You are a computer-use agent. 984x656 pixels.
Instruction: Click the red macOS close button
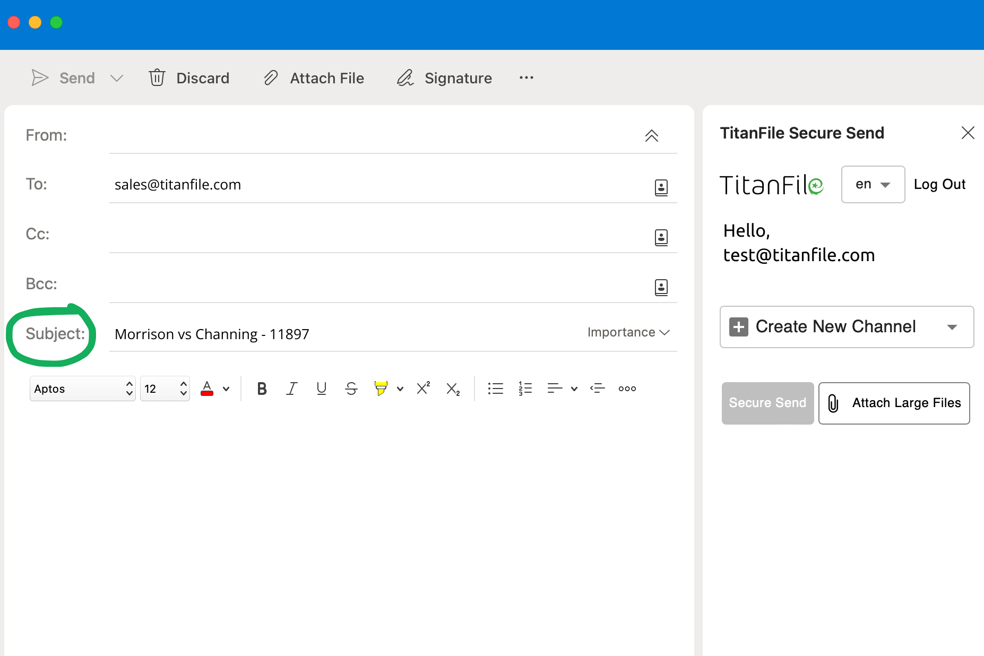(x=14, y=22)
